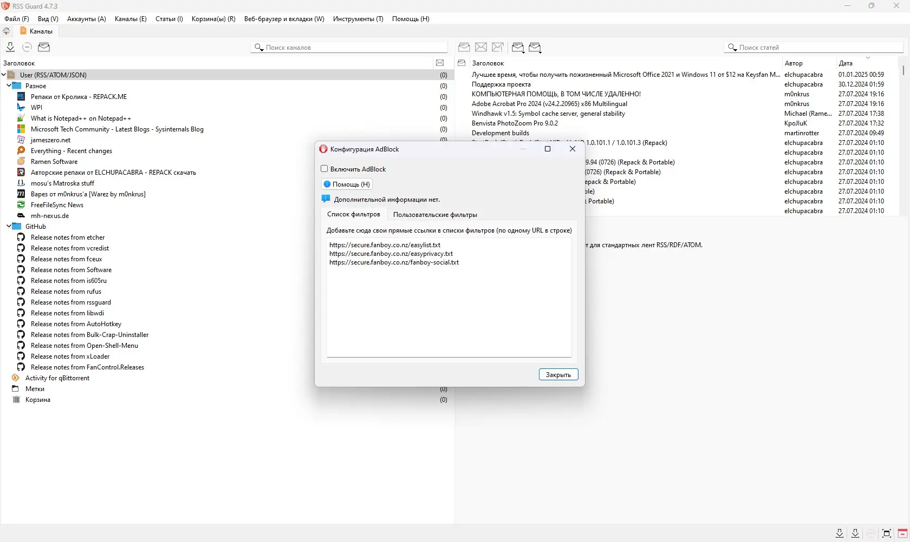Click the Метки labels icon
This screenshot has width=910, height=542.
(x=16, y=389)
